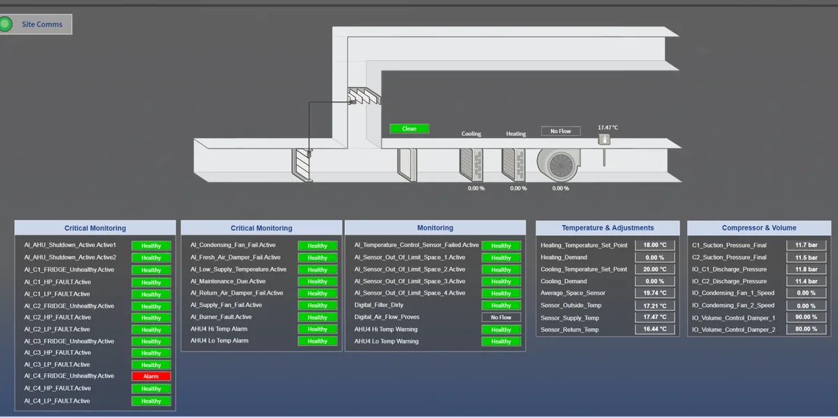Click the C2_Suction_Pressure_Final value

pyautogui.click(x=807, y=257)
